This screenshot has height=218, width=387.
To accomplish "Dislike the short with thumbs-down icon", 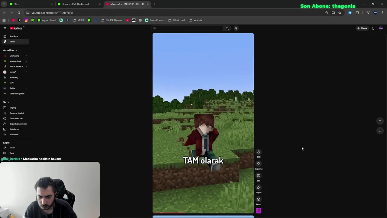I will click(259, 164).
